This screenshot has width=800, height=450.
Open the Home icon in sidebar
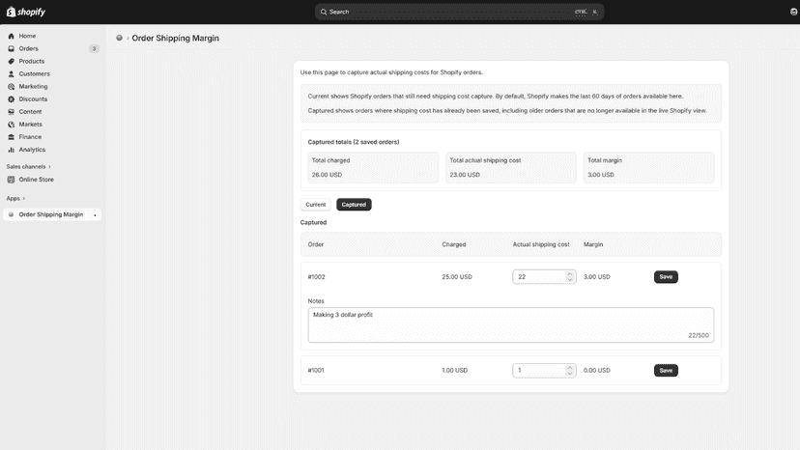pos(12,37)
